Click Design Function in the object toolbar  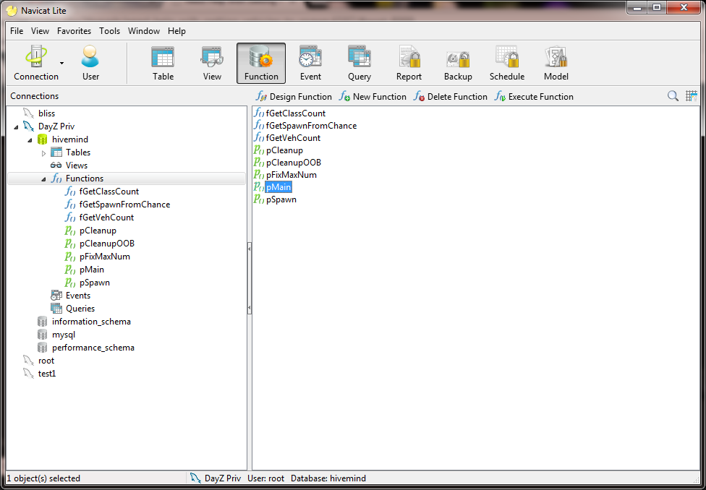294,97
